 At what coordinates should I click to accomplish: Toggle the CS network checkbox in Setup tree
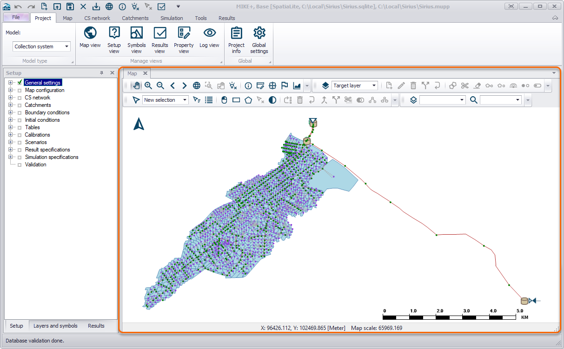[x=20, y=98]
